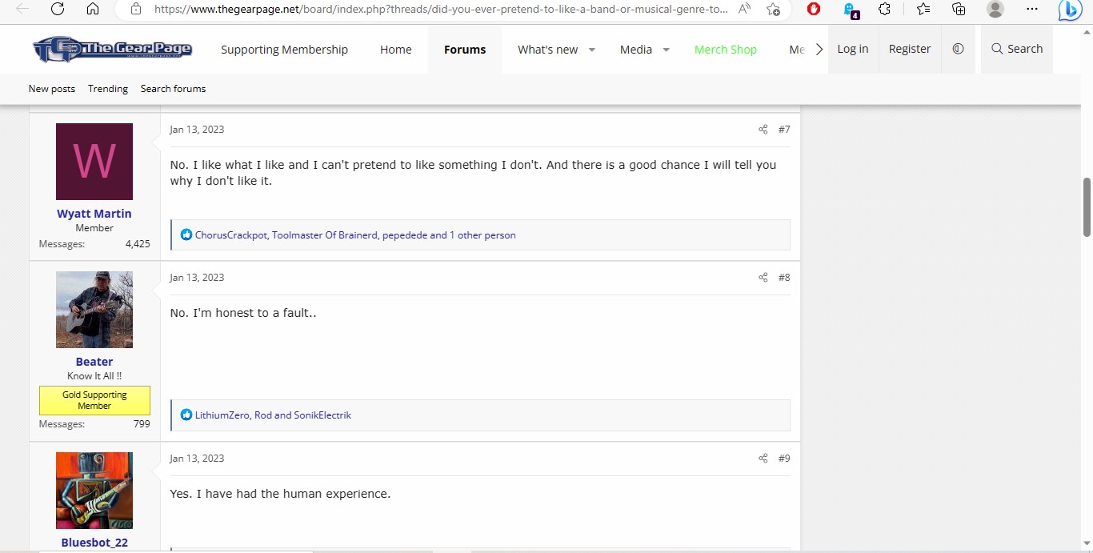The width and height of the screenshot is (1093, 553).
Task: Expand the What's new dropdown arrow
Action: 592,50
